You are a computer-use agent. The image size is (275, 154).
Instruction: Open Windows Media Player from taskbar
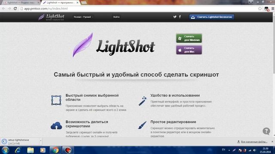coord(43,150)
